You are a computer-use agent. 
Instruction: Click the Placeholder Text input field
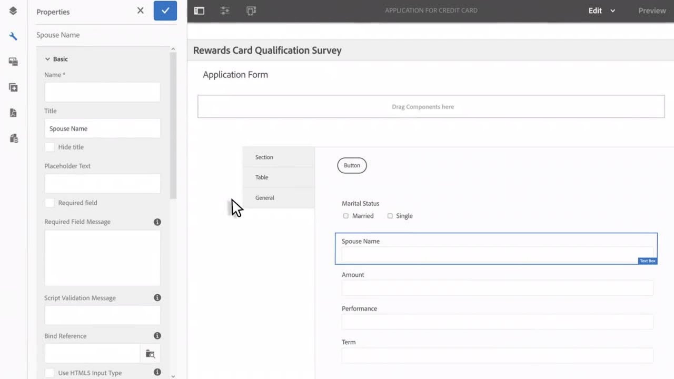pyautogui.click(x=102, y=184)
